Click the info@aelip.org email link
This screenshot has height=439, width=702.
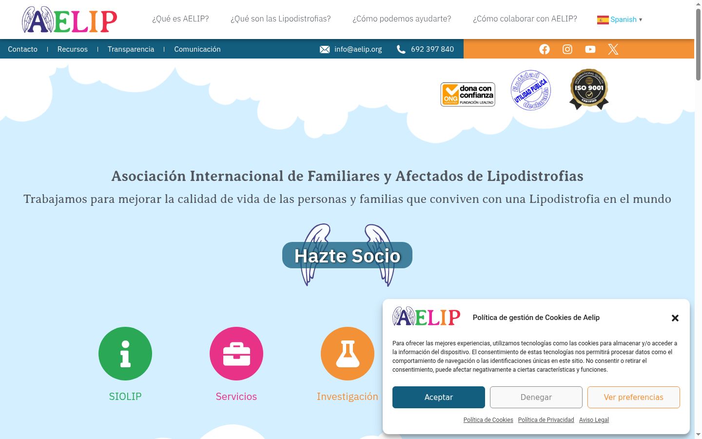(x=358, y=49)
